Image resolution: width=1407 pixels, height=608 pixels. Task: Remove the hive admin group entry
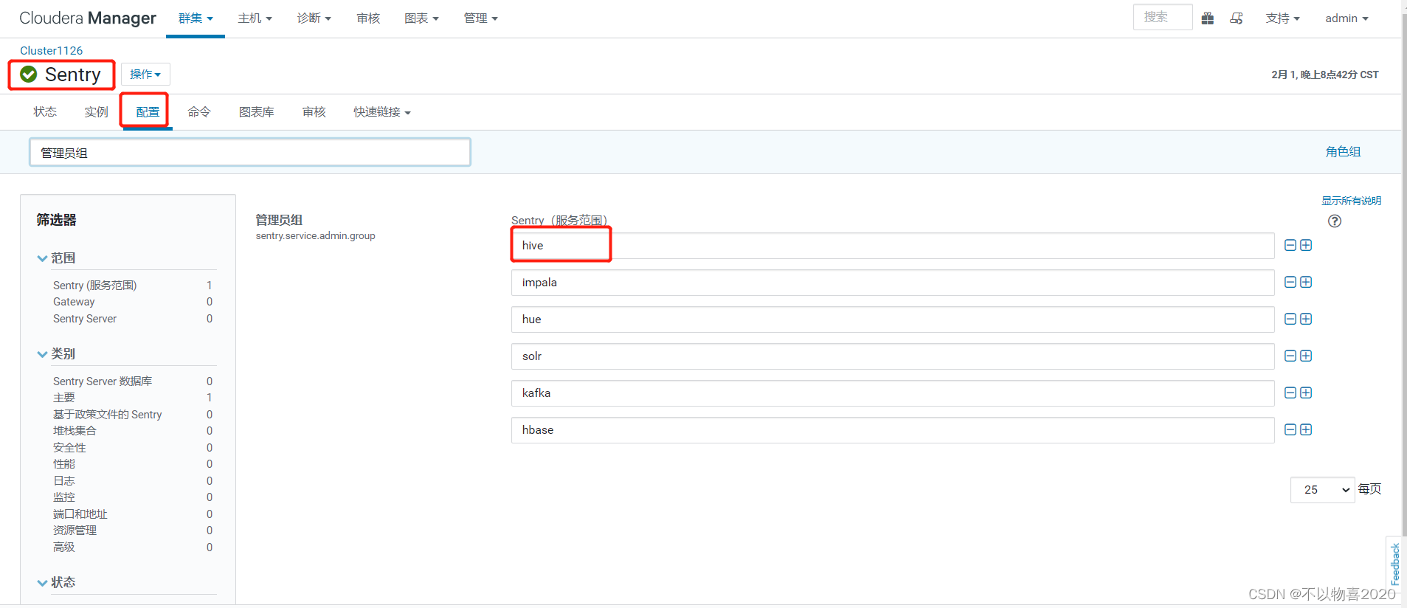[1290, 245]
